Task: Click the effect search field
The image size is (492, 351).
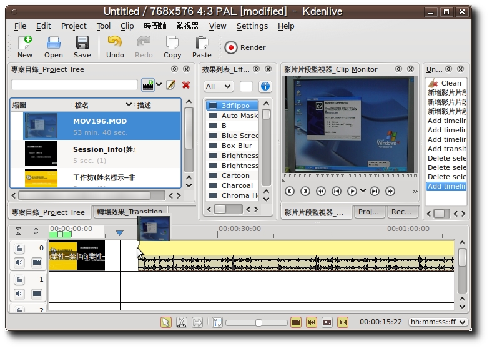Action: click(246, 86)
